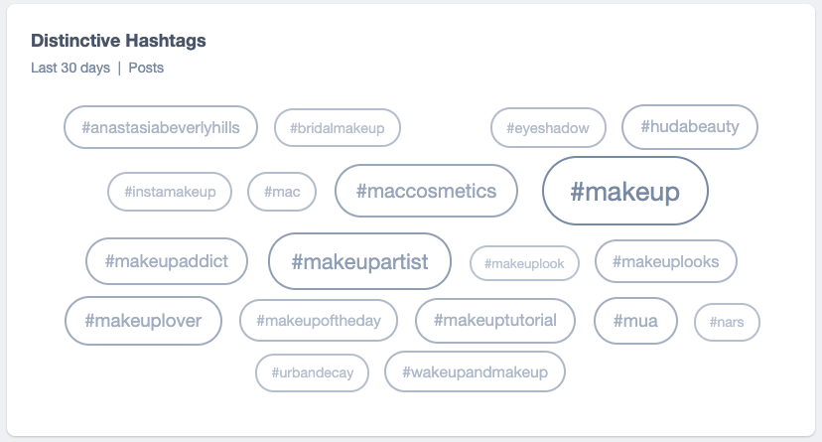Click the #instamakeup hashtag
This screenshot has height=442, width=822.
click(170, 192)
